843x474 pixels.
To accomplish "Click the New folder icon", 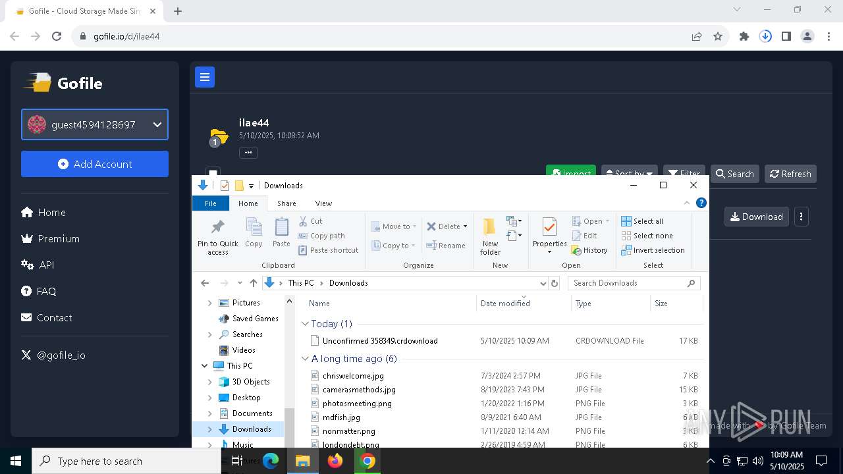I will 489,227.
